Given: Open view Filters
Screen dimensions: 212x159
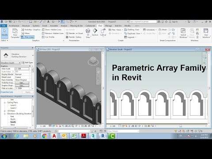Looking at the screenshot, I should [x=26, y=34].
